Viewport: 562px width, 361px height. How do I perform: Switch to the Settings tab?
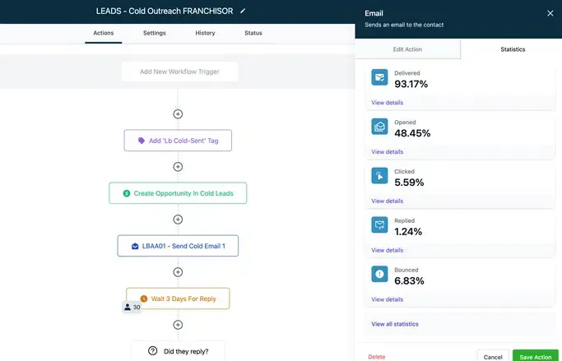[x=154, y=33]
